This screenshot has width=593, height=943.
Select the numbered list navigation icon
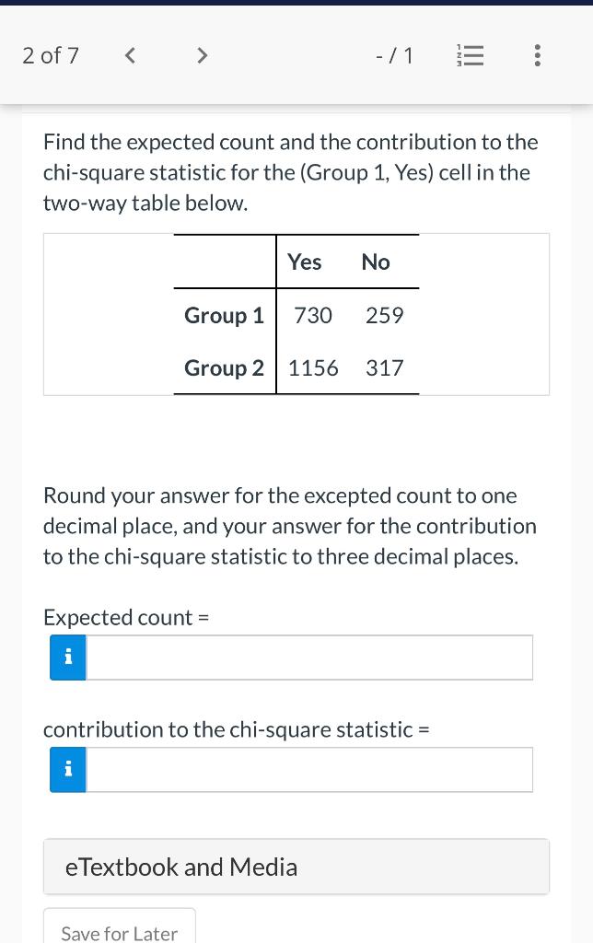coord(471,55)
